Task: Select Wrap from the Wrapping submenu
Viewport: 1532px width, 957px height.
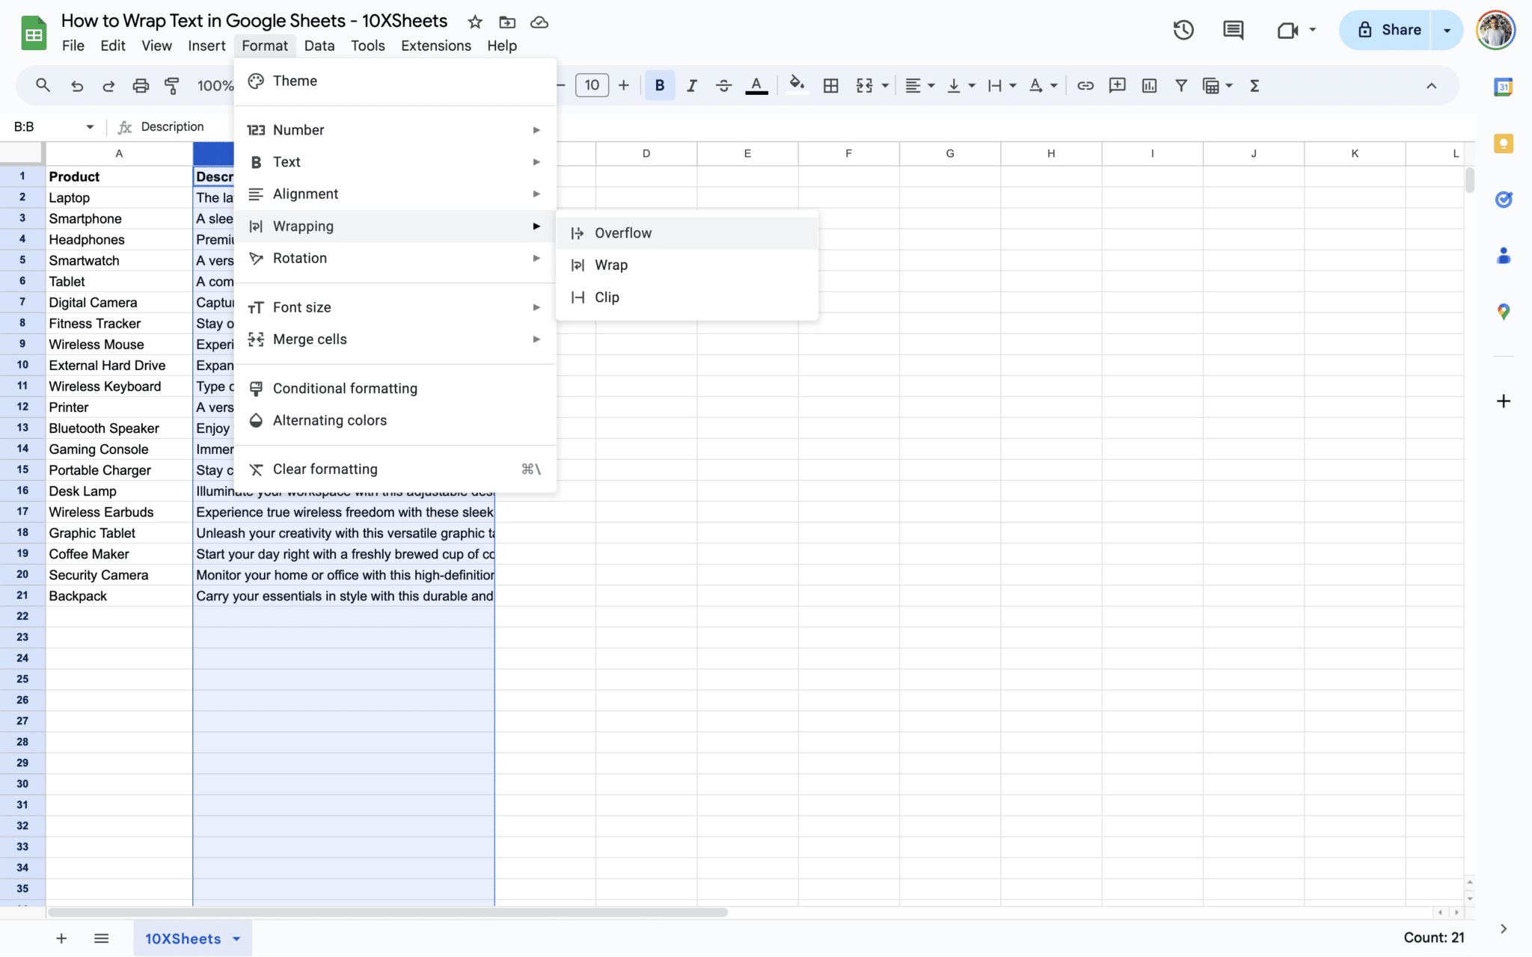Action: pos(611,265)
